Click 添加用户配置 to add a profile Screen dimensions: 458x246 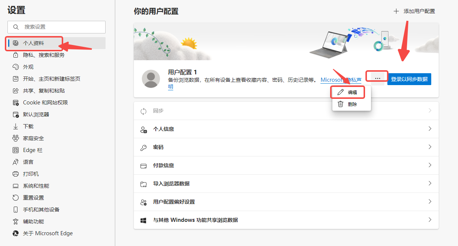click(x=415, y=11)
